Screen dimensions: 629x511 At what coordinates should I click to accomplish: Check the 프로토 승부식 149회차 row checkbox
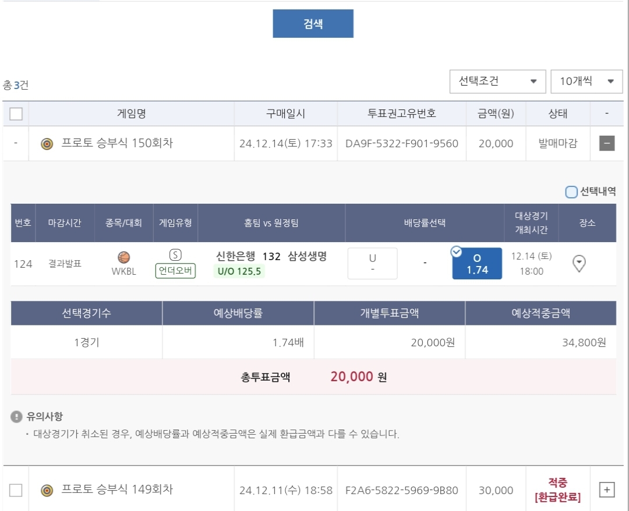coord(16,490)
